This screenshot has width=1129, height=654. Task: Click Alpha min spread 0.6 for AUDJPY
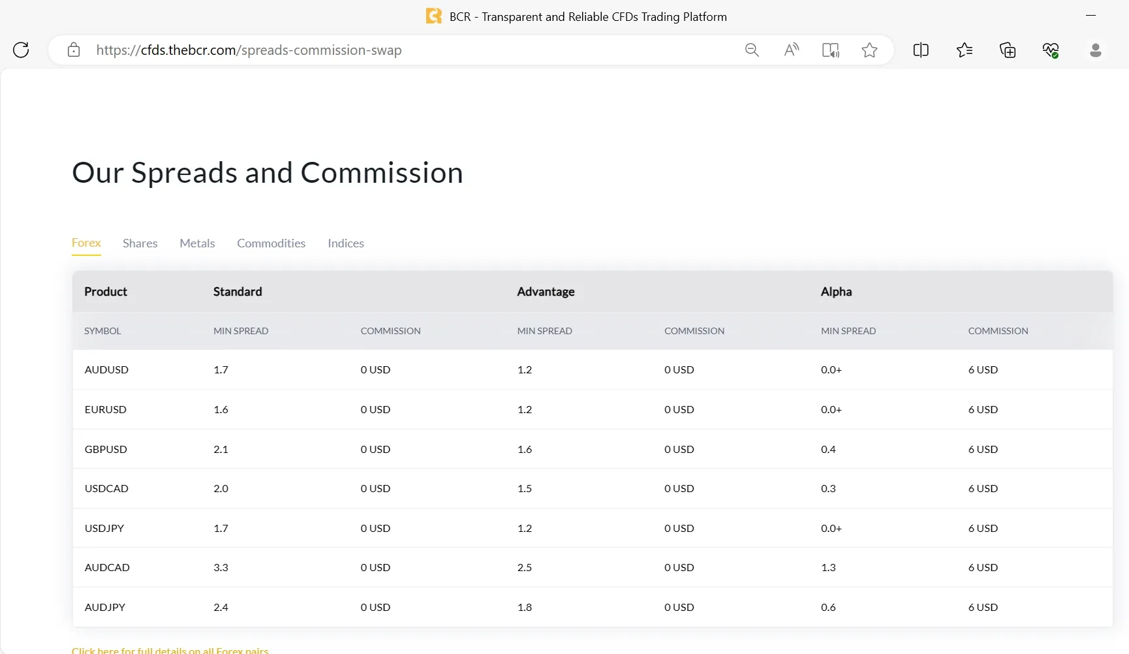click(828, 607)
